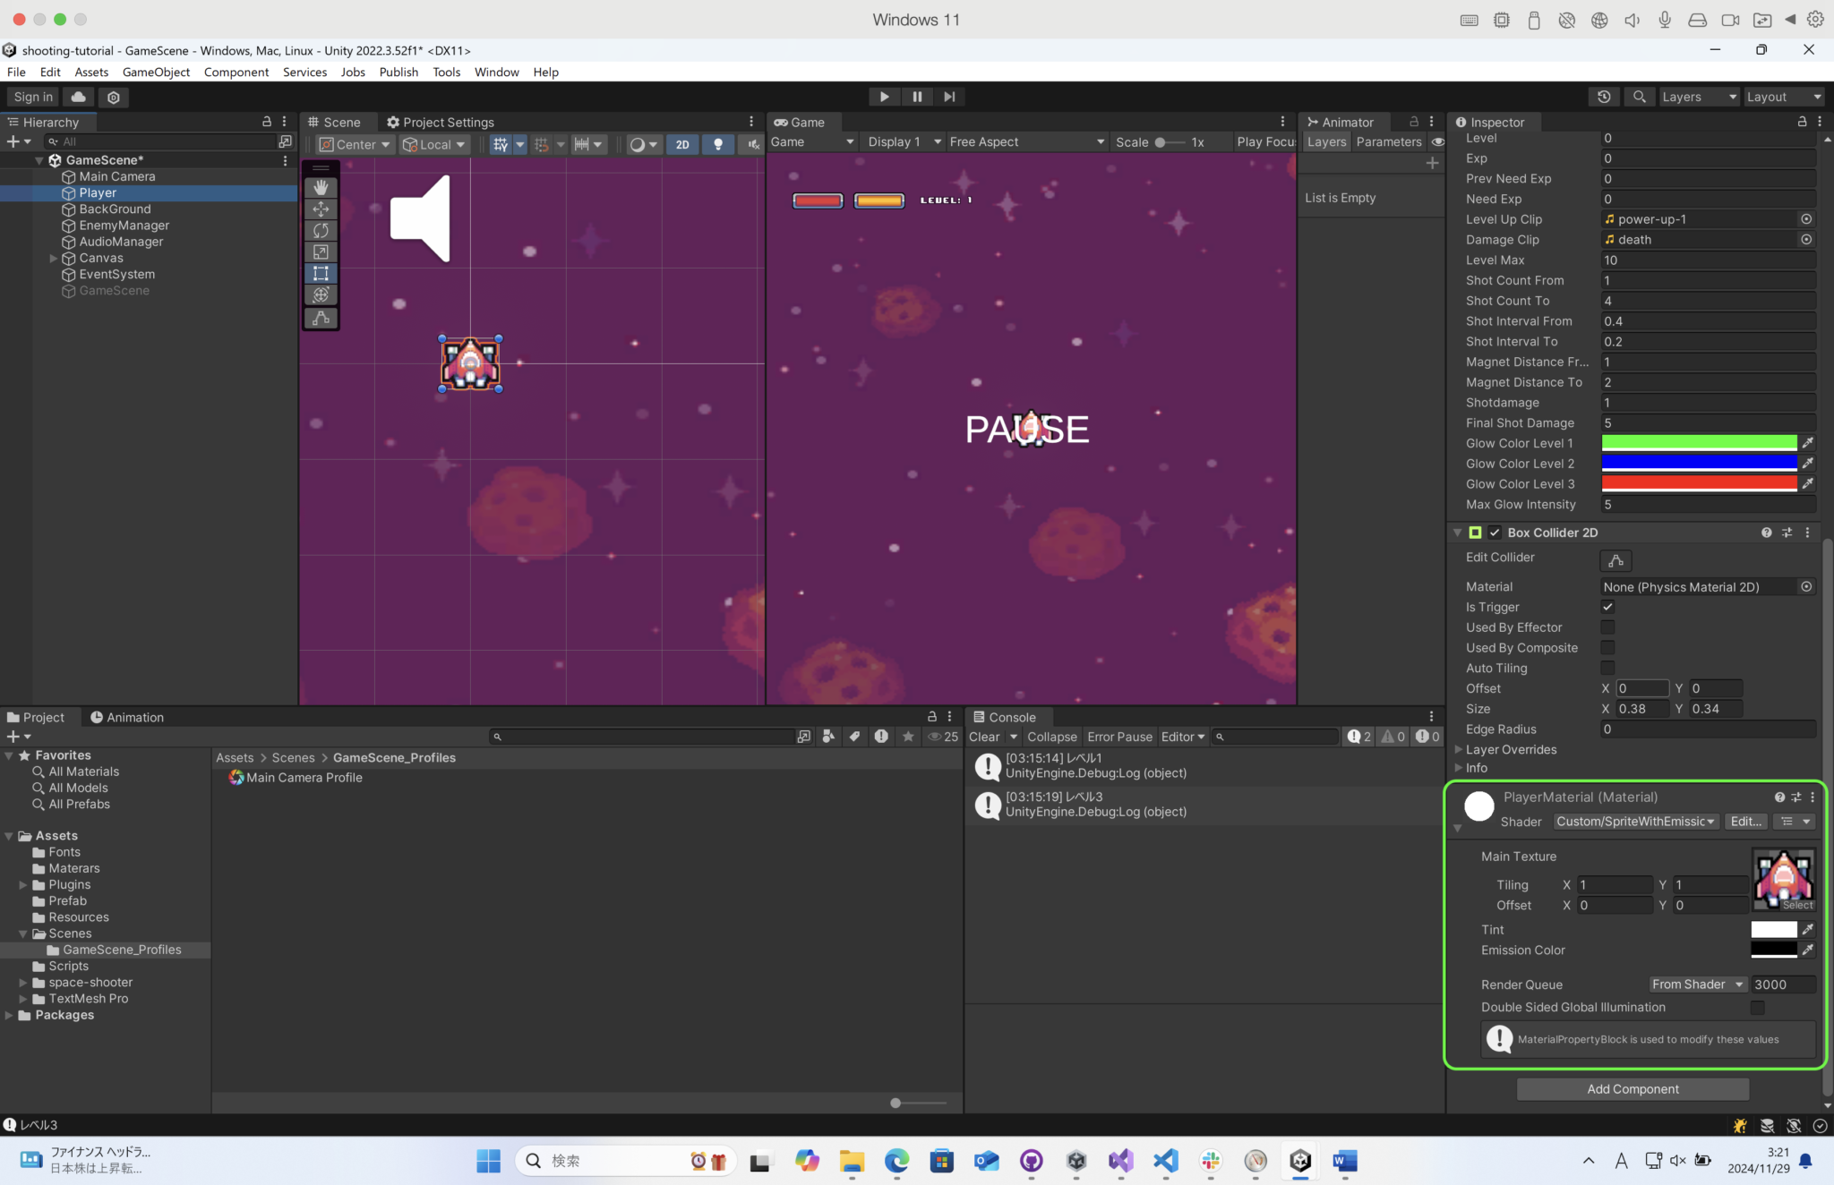This screenshot has width=1834, height=1185.
Task: Select the Rect tool in Scene view
Action: click(321, 274)
